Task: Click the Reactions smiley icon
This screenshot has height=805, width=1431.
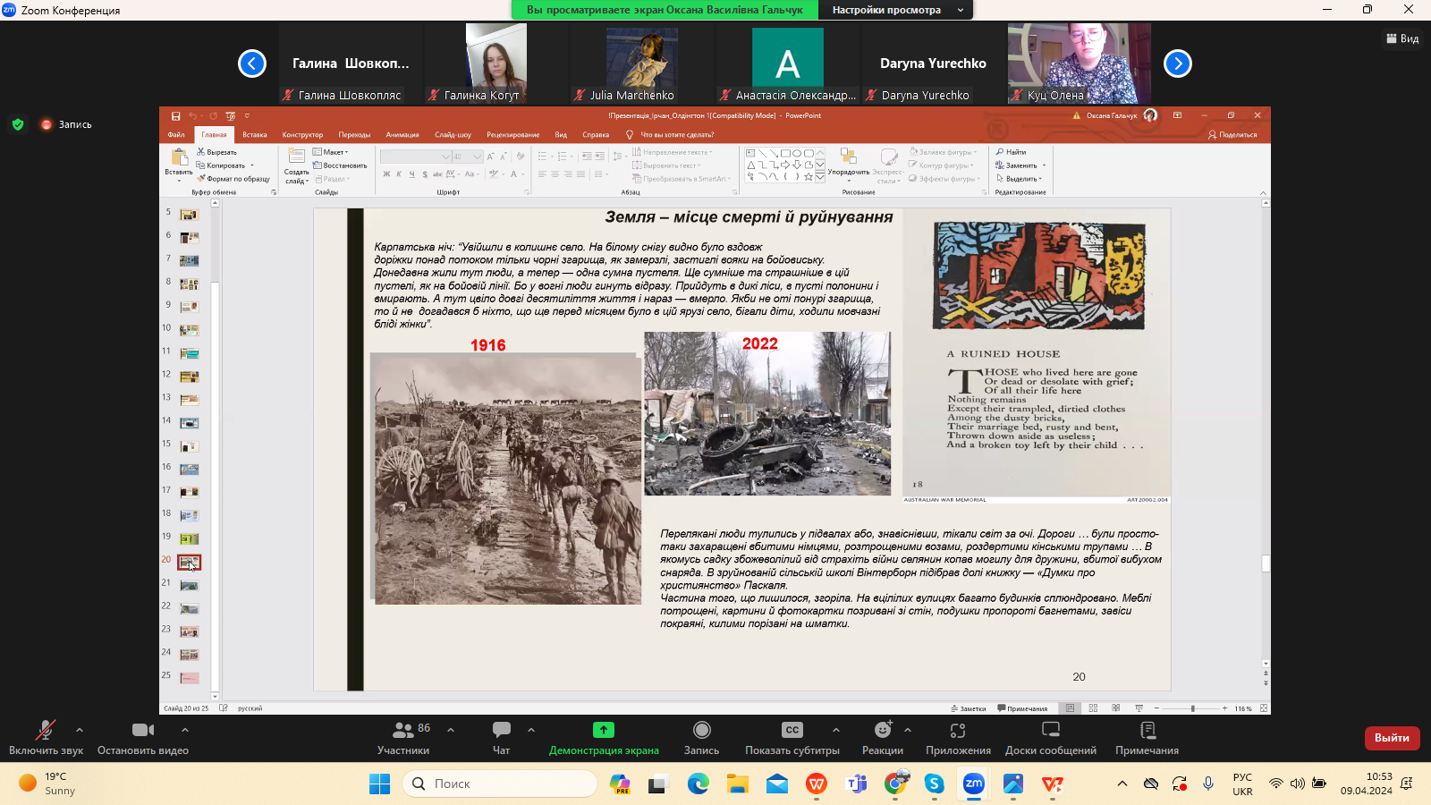Action: (882, 731)
